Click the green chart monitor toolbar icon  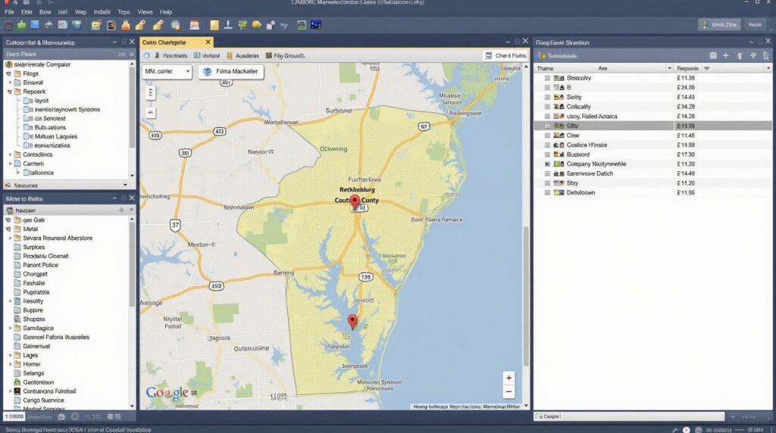(x=302, y=25)
